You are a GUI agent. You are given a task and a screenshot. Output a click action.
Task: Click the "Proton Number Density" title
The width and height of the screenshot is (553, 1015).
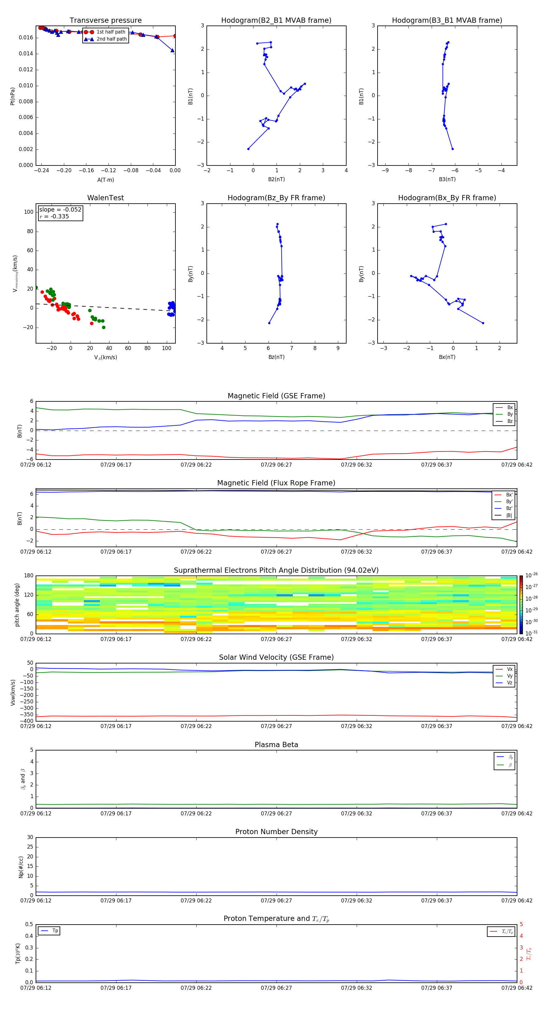[276, 832]
